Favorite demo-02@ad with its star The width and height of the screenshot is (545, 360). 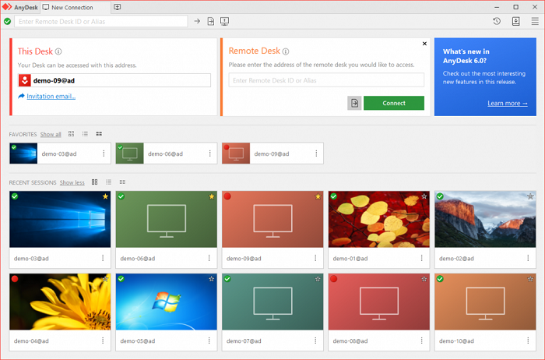530,196
